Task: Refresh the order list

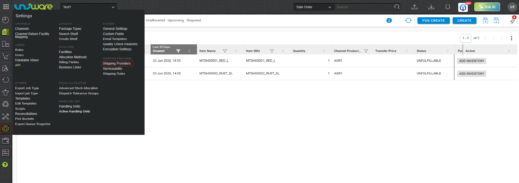Action: (x=408, y=20)
